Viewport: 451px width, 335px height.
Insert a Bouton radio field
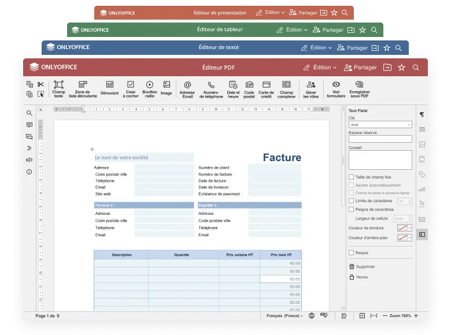(x=150, y=89)
